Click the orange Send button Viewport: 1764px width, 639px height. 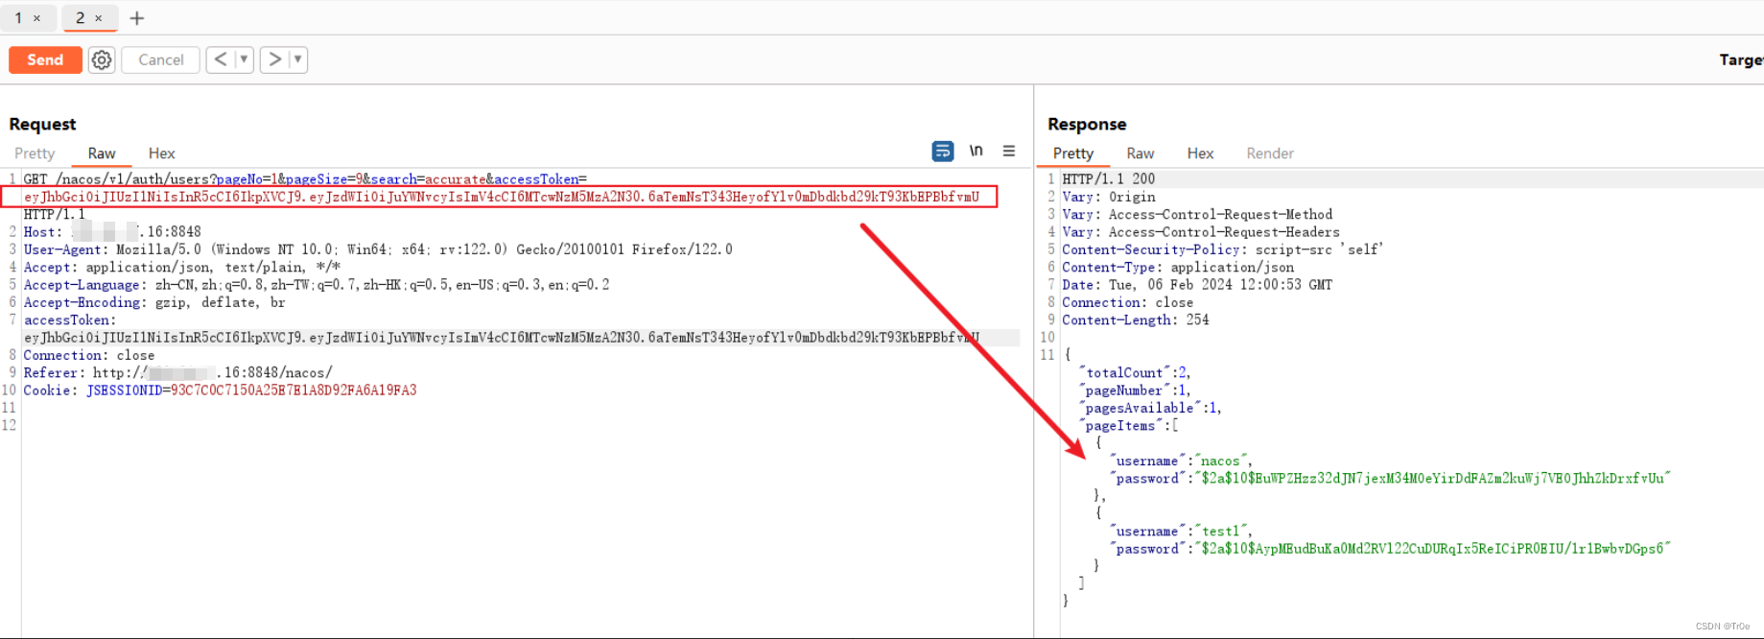coord(45,59)
